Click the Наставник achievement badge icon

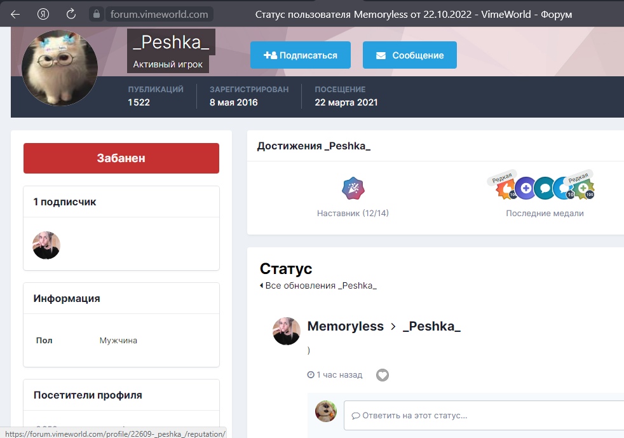[353, 188]
